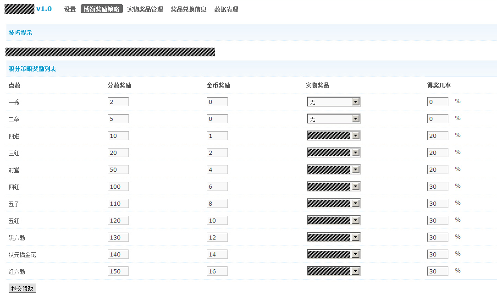Viewport: 497px width, 300px height.
Task: Open 实物奖品 dropdown for 五红 row
Action: (333, 221)
